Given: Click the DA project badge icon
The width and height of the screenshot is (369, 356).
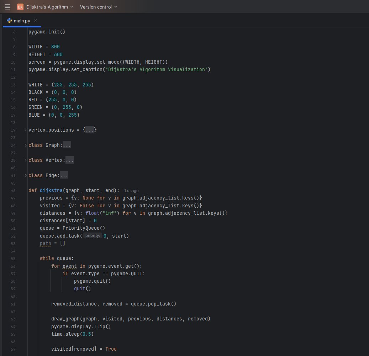Looking at the screenshot, I should 20,7.
